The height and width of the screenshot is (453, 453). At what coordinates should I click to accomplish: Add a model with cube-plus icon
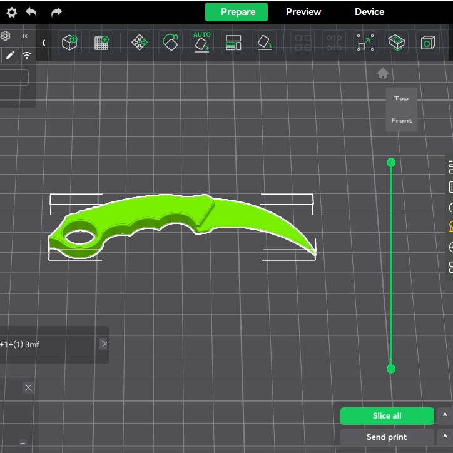pos(69,43)
